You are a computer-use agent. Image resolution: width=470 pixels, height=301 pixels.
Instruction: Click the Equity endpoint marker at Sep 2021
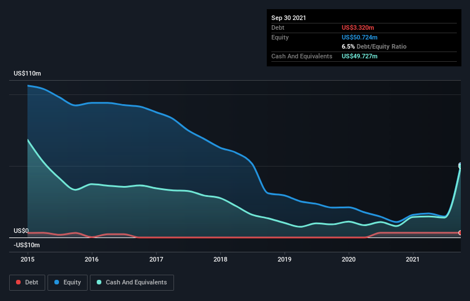coord(460,165)
